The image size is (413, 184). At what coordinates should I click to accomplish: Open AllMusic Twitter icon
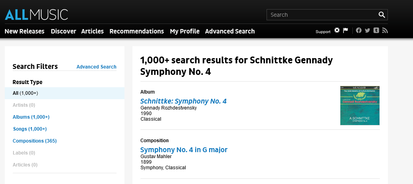click(x=368, y=31)
